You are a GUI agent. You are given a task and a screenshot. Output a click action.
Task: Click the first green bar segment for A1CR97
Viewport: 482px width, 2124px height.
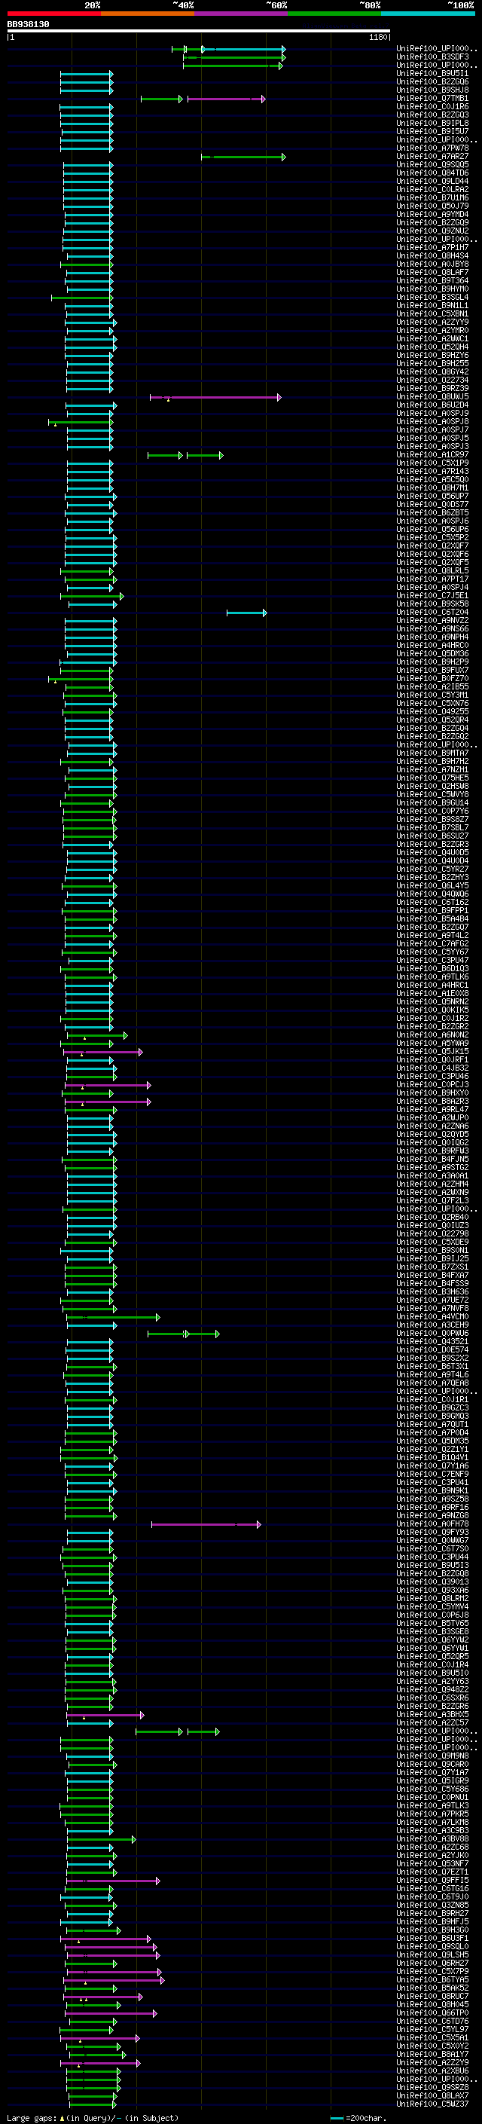pos(165,455)
